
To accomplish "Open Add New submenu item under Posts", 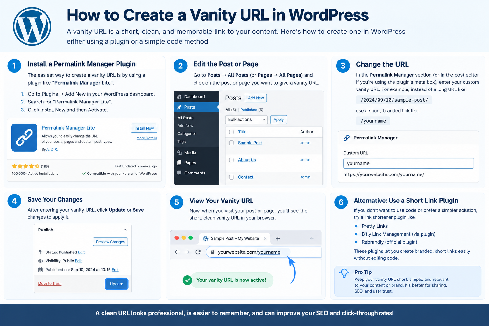I will click(x=185, y=126).
